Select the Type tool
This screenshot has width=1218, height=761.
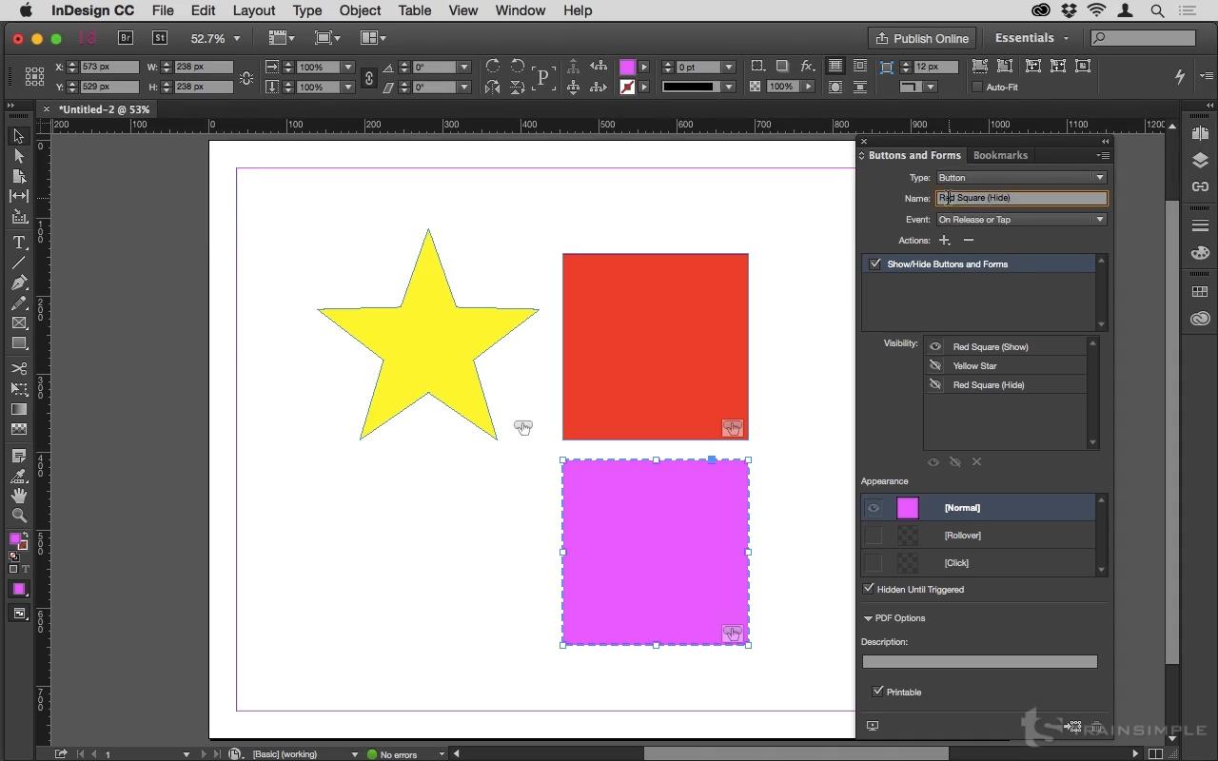18,243
